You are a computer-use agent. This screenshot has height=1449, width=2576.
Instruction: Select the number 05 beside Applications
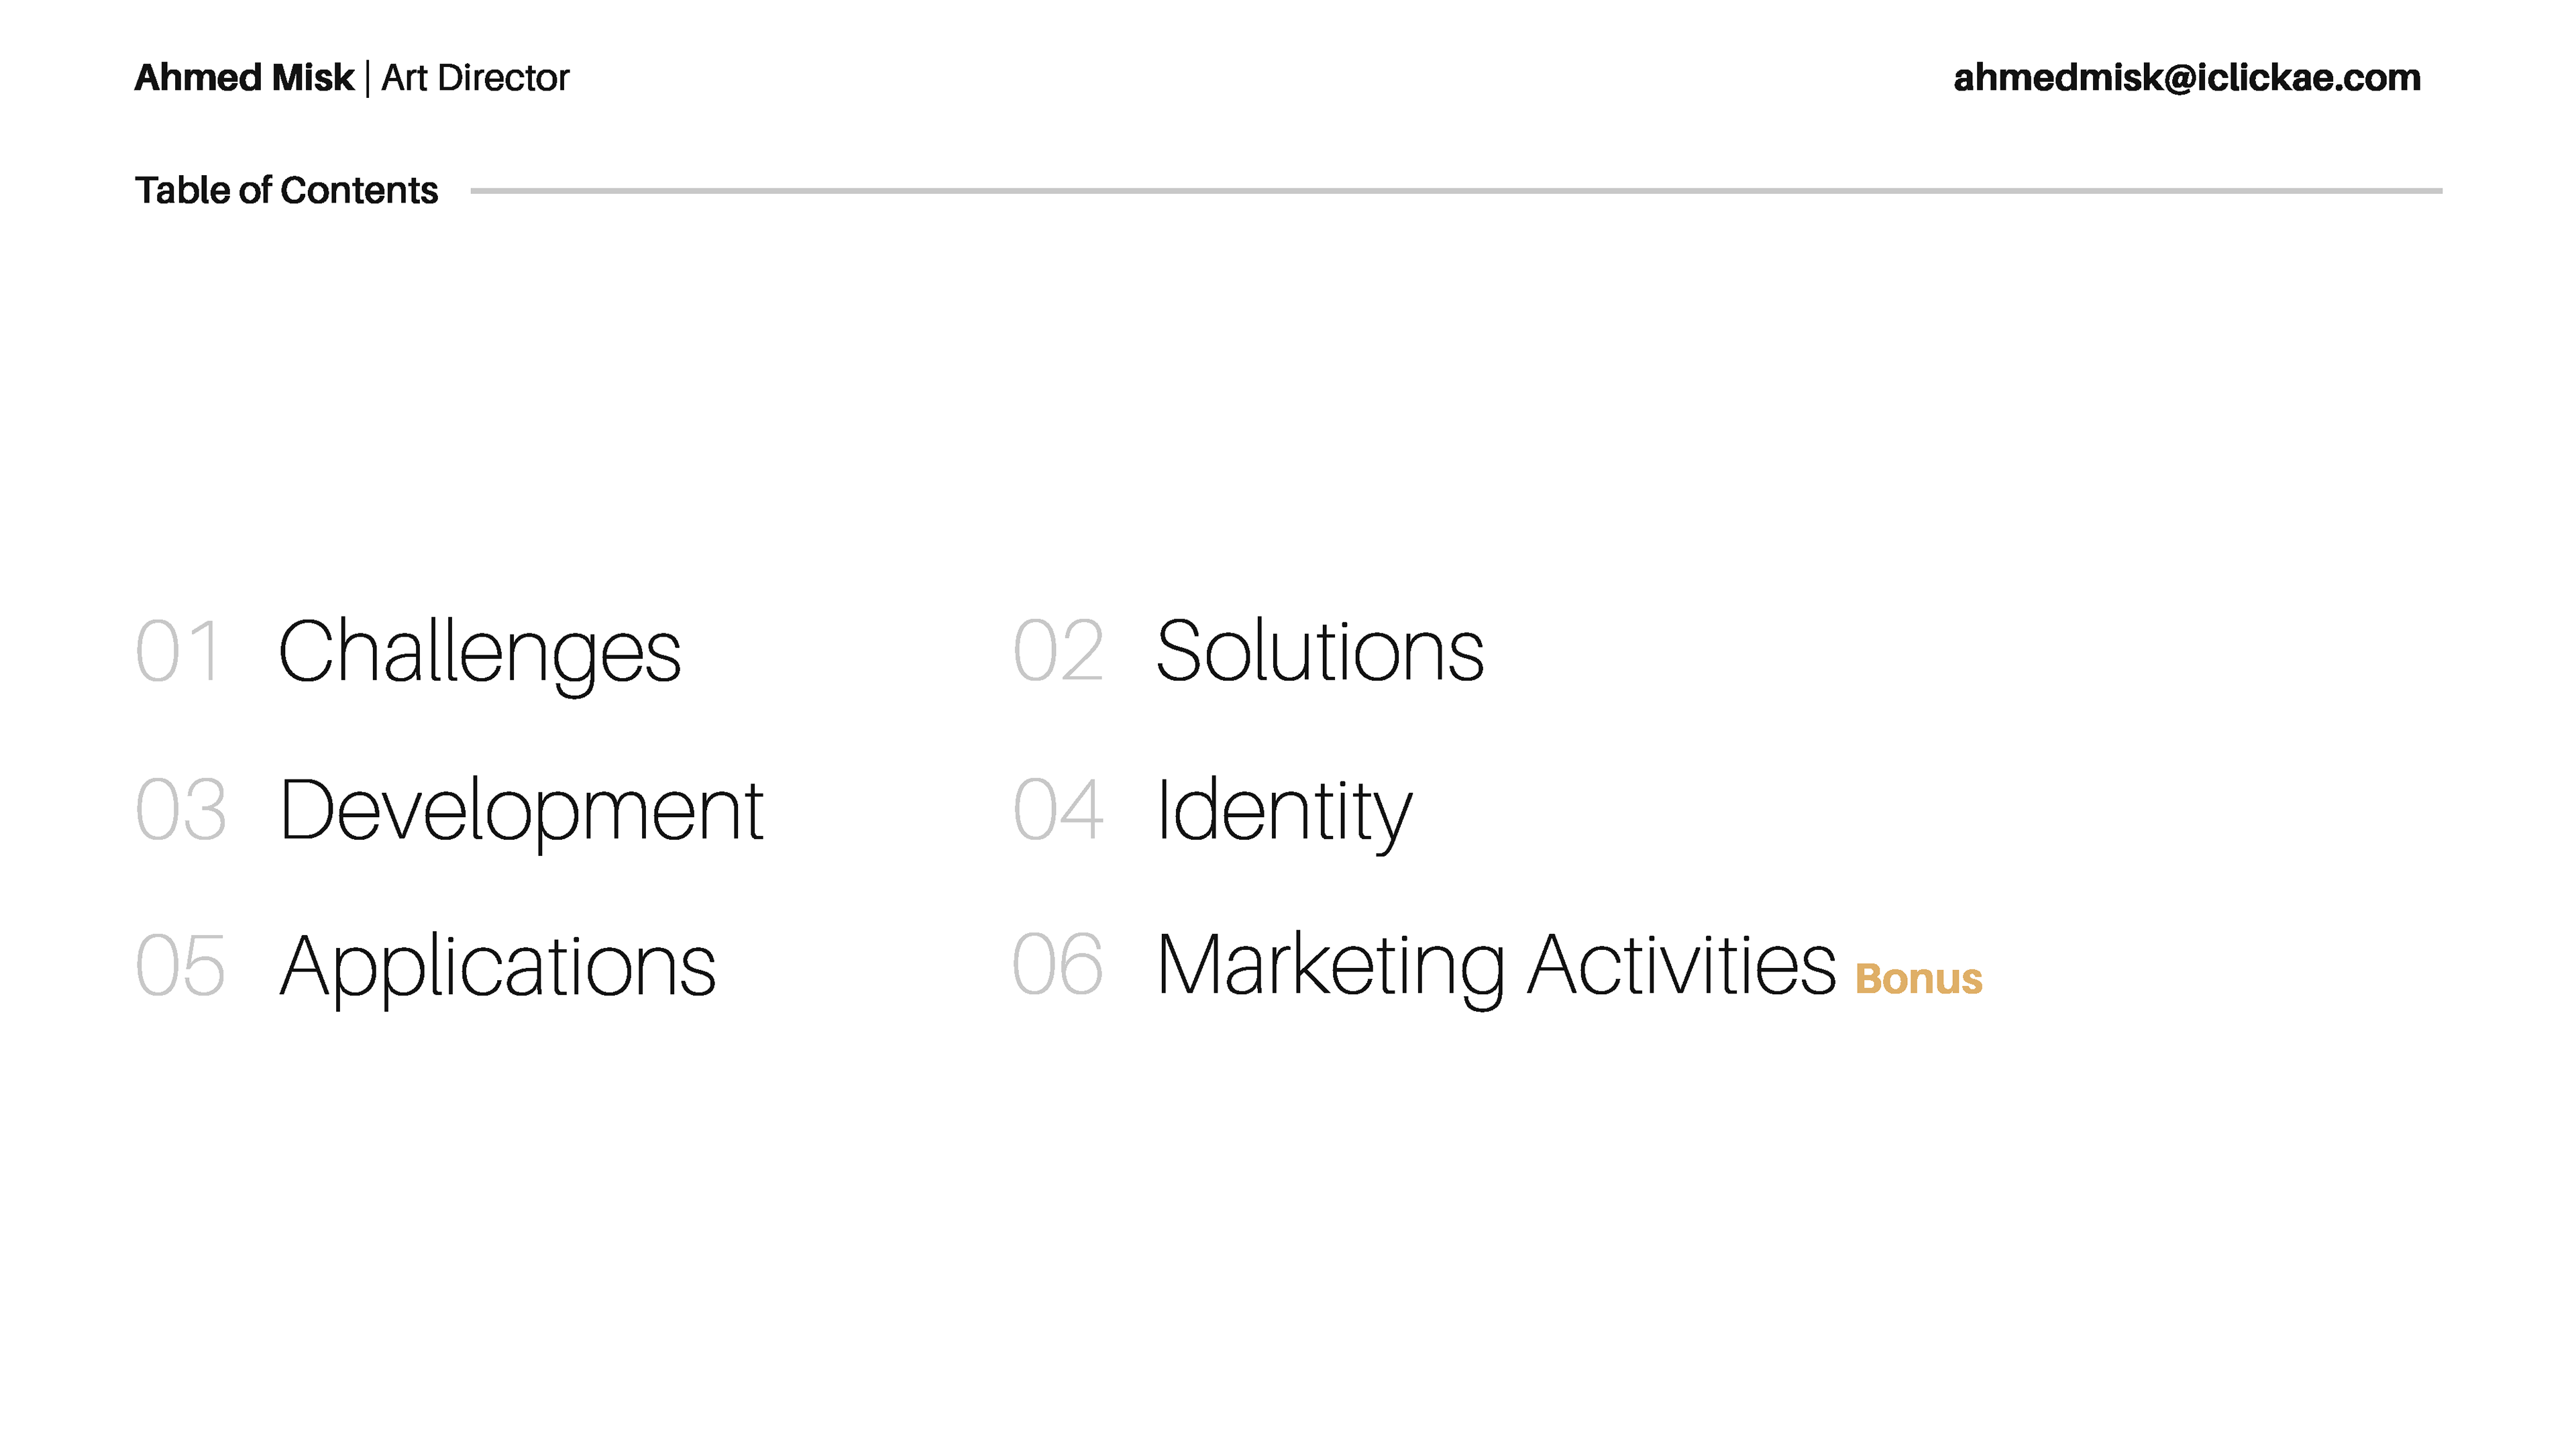pos(181,966)
